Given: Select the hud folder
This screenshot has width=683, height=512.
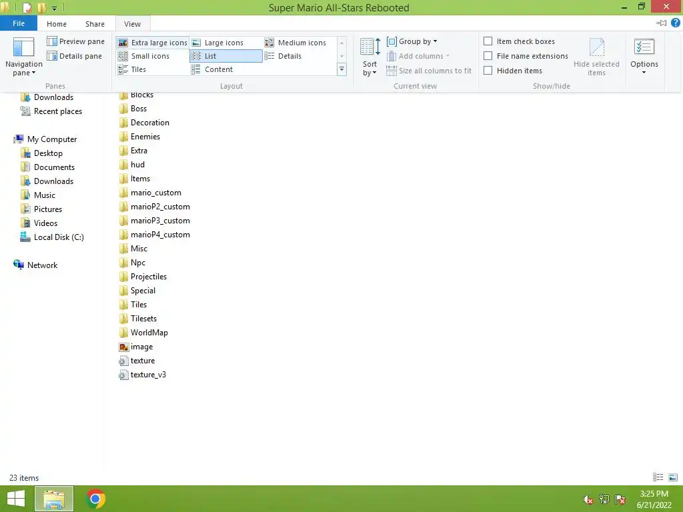Looking at the screenshot, I should pyautogui.click(x=131, y=165).
